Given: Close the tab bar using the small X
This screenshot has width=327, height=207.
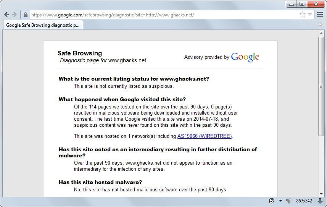Looking at the screenshot, I should pos(320,25).
